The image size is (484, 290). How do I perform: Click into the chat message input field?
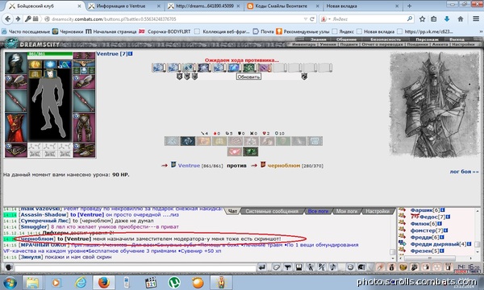pos(136,267)
